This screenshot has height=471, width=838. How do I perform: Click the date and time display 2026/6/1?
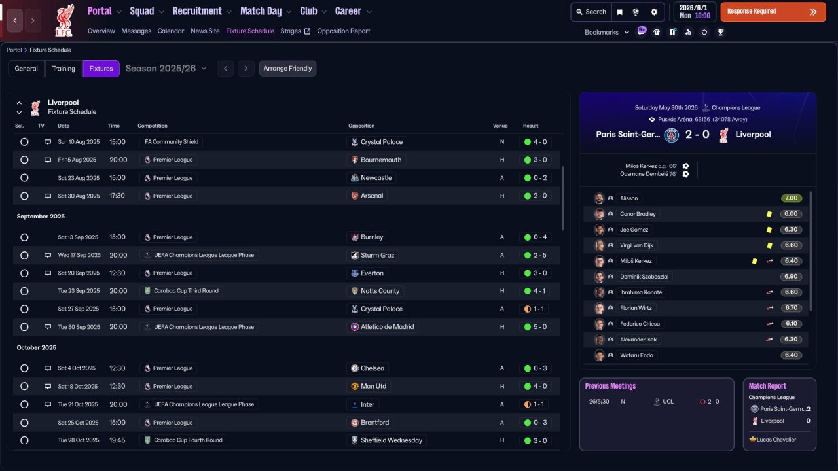point(695,12)
